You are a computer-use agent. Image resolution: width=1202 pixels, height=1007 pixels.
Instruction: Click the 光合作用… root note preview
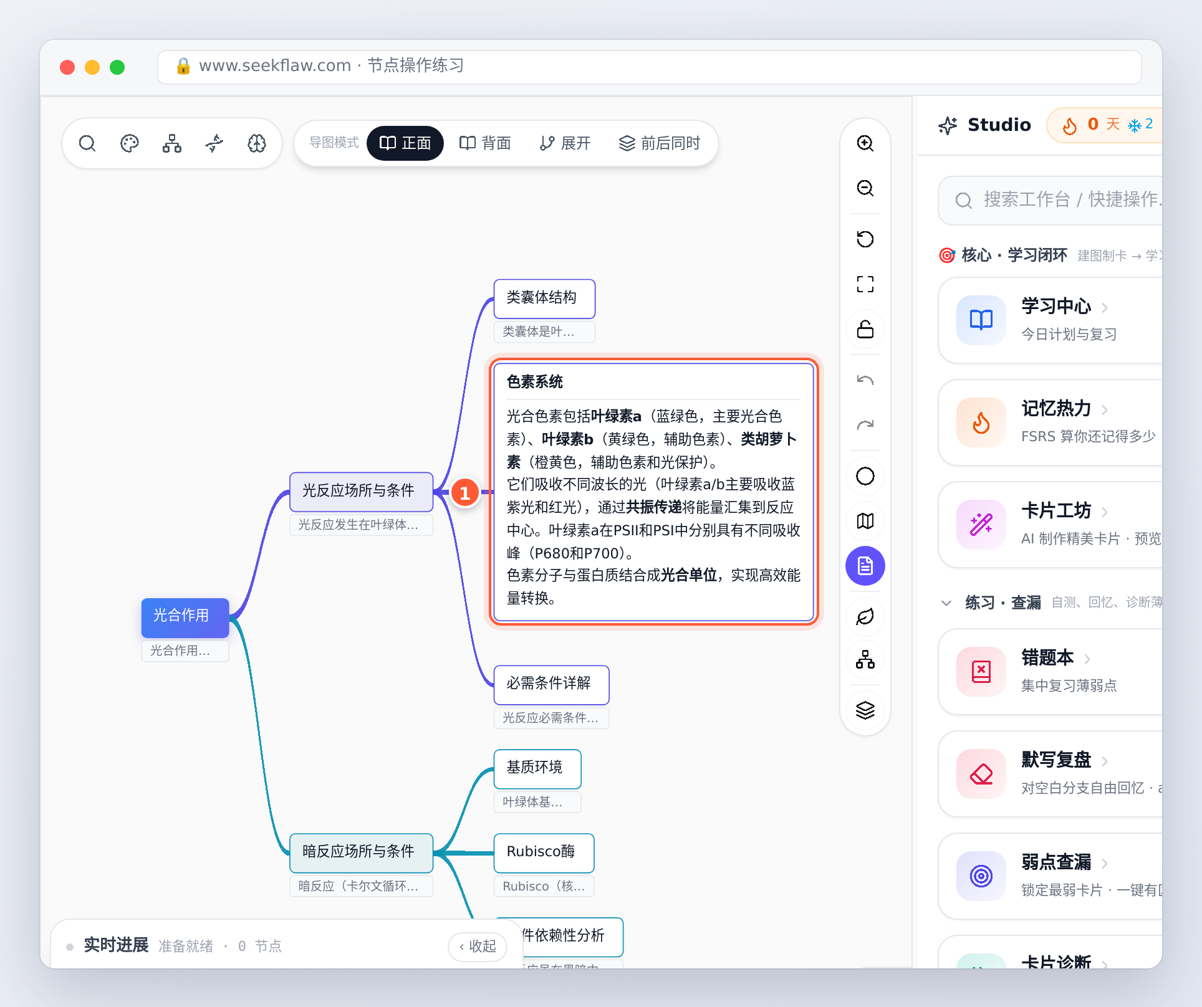coord(185,651)
